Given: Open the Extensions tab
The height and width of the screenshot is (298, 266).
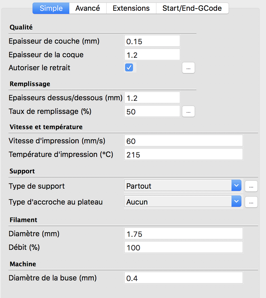Looking at the screenshot, I should [131, 8].
